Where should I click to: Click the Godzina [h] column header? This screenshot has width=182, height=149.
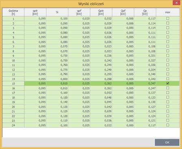(13, 12)
